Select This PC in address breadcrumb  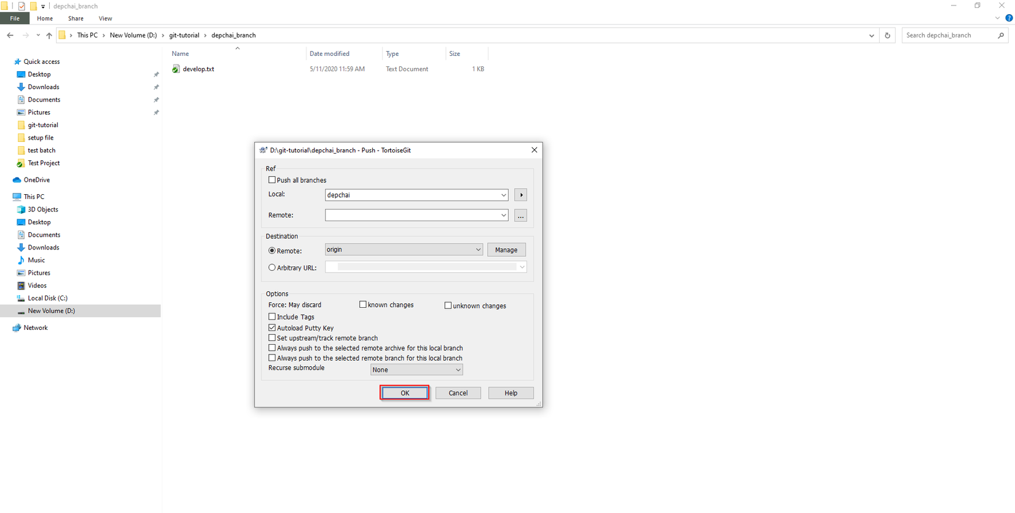tap(87, 36)
